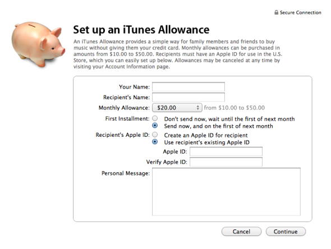Click the "Verify Apple ID:" label
This screenshot has width=331, height=249.
pyautogui.click(x=167, y=162)
